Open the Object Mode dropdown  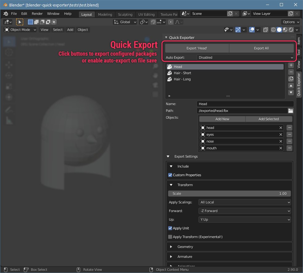click(20, 30)
